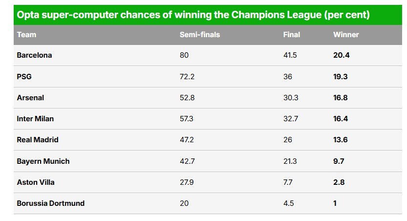This screenshot has width=407, height=221.
Task: Click PSG's semi-finals value 72.2
Action: click(187, 77)
